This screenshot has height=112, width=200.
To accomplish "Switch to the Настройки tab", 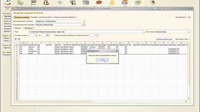I will 29,28.
